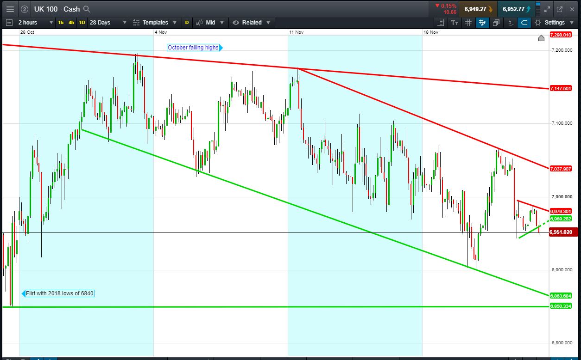Click the order marker chart icon

[510, 22]
